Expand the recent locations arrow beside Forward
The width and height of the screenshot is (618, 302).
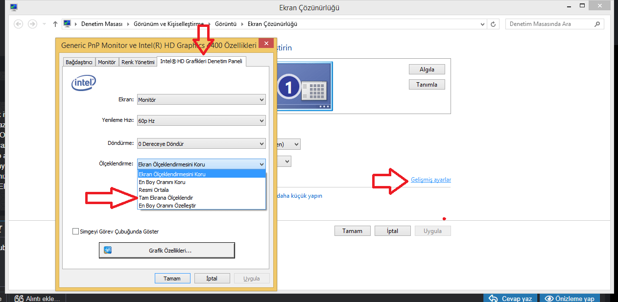pos(44,24)
